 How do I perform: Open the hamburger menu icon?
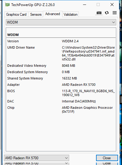pos(114,13)
